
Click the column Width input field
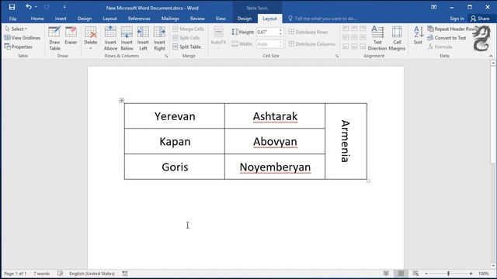(267, 44)
